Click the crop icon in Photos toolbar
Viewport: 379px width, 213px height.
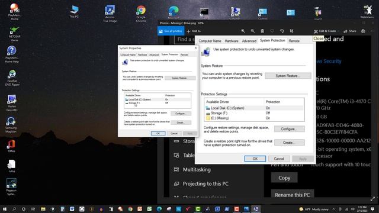pyautogui.click(x=291, y=31)
